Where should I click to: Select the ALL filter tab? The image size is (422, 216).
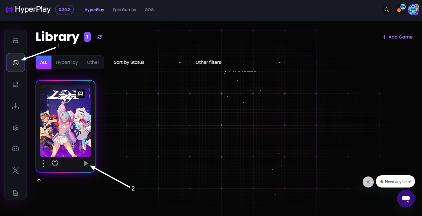[x=43, y=62]
